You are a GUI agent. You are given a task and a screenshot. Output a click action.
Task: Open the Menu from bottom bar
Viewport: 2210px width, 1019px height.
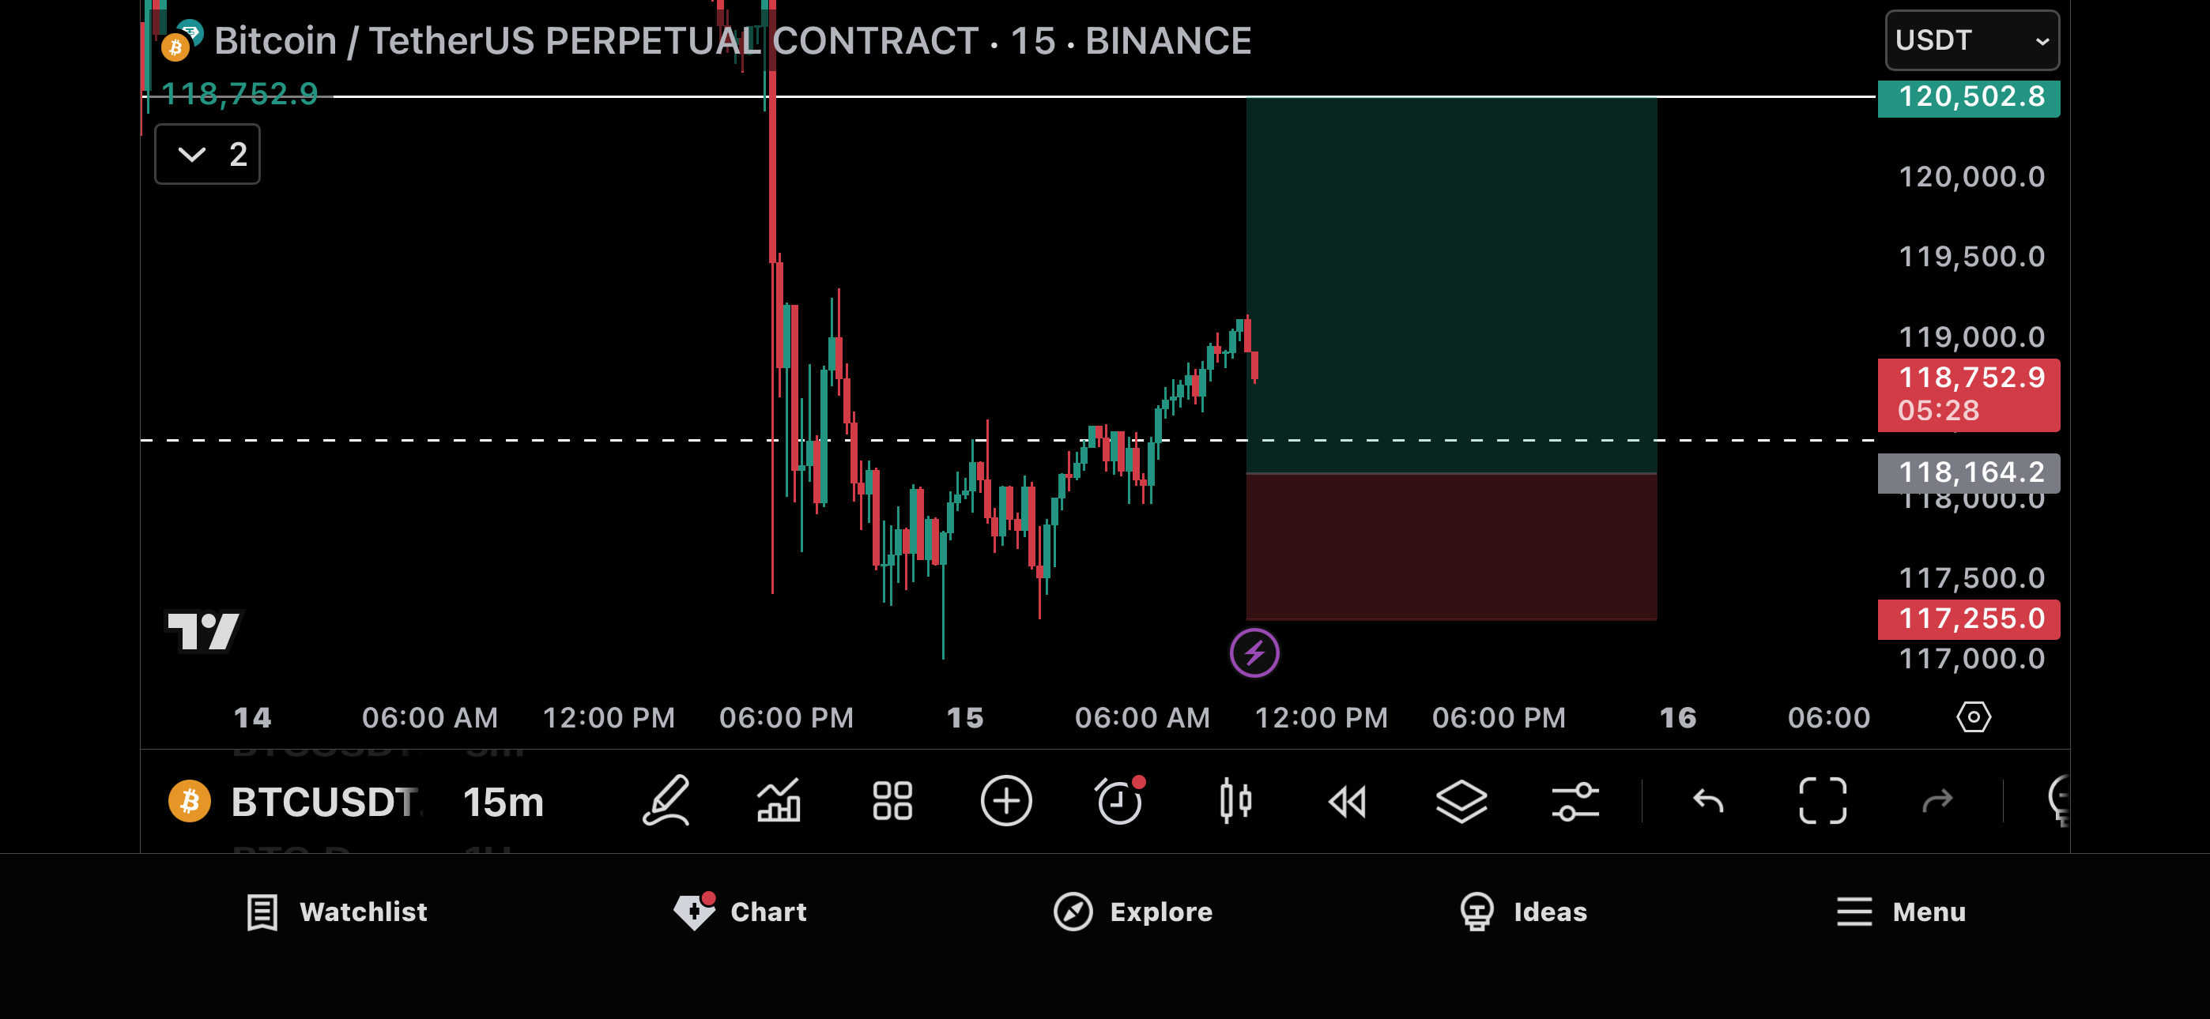[1899, 912]
